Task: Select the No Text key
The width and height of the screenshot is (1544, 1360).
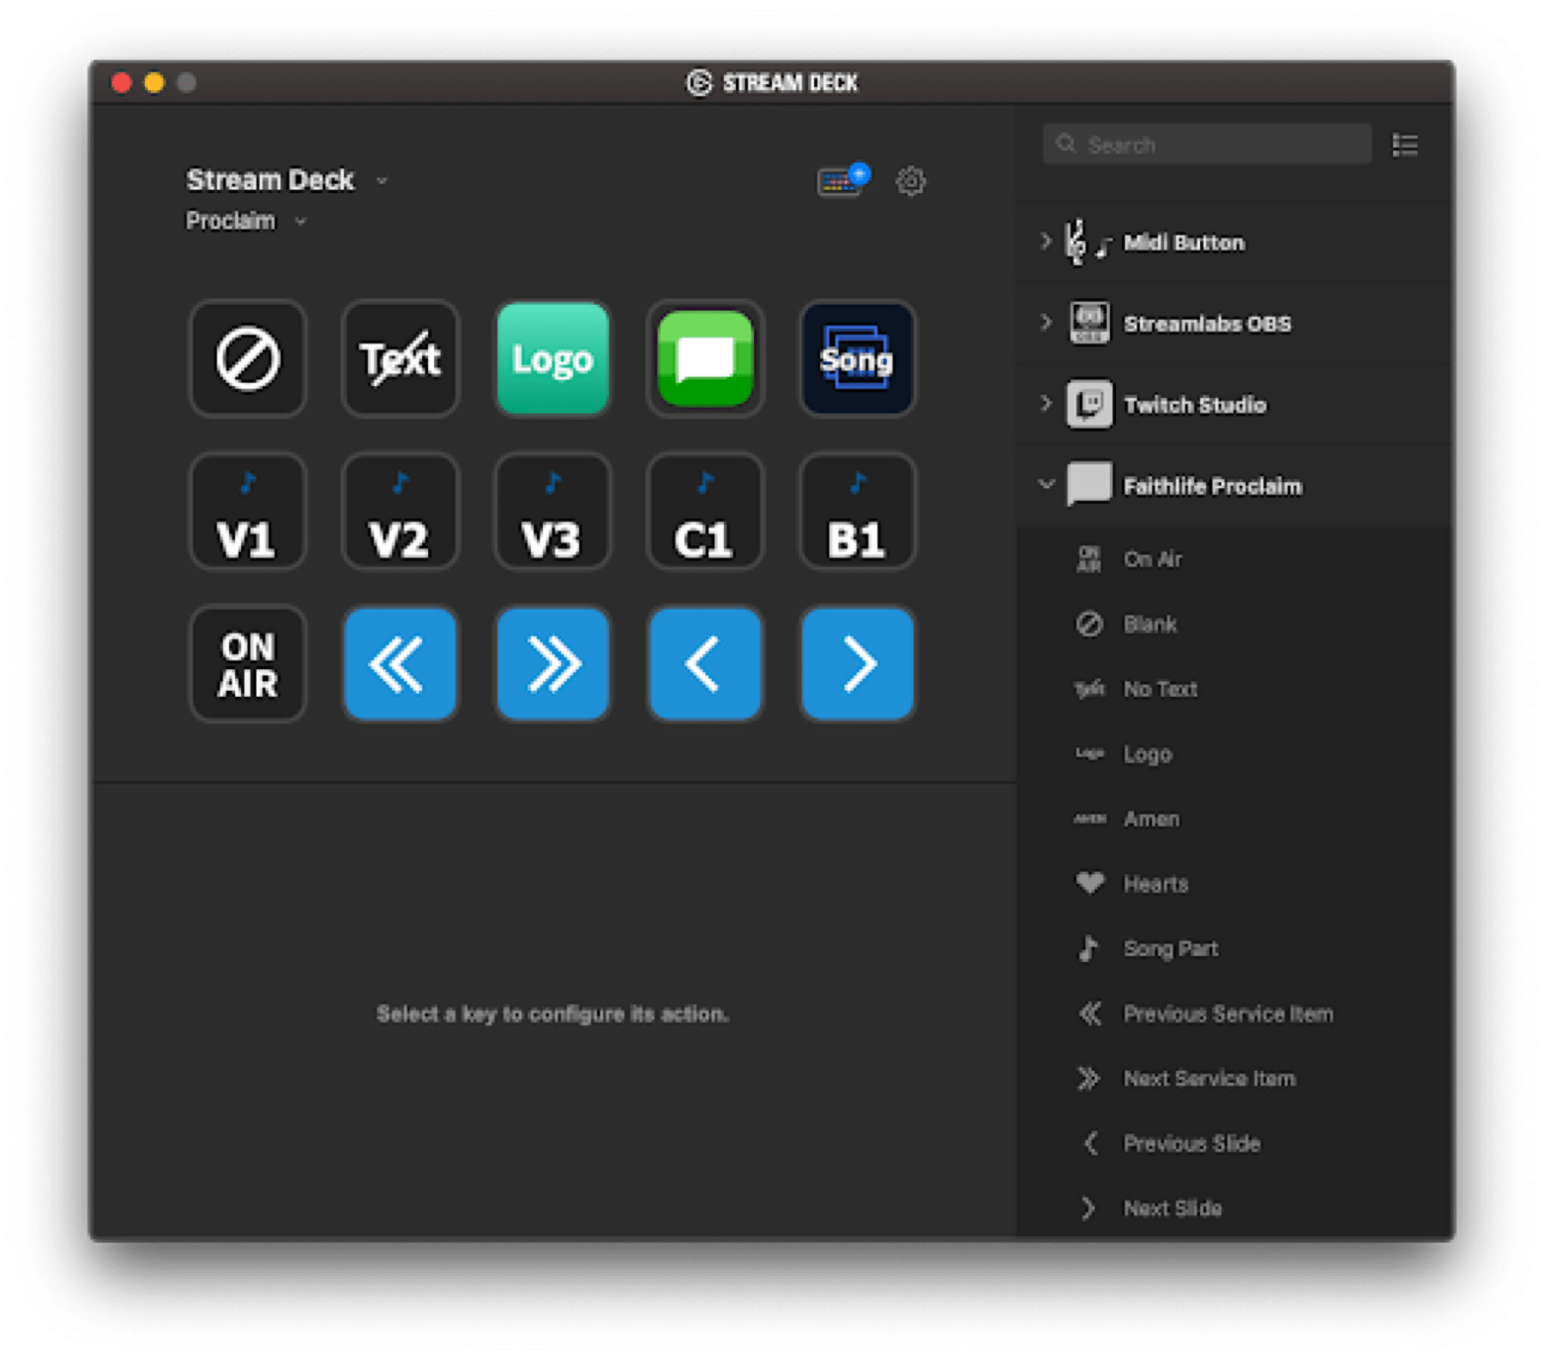Action: point(400,359)
